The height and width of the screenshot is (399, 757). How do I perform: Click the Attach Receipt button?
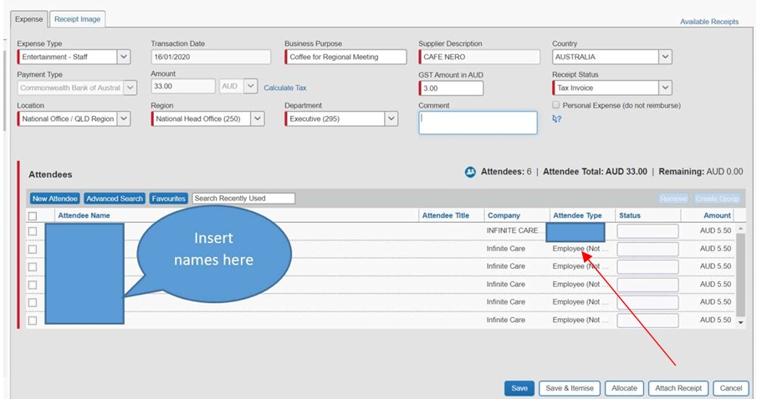(x=678, y=388)
